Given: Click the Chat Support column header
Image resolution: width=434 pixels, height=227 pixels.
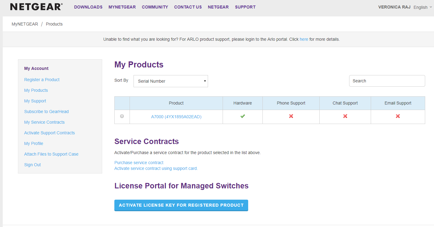Looking at the screenshot, I should coord(345,103).
